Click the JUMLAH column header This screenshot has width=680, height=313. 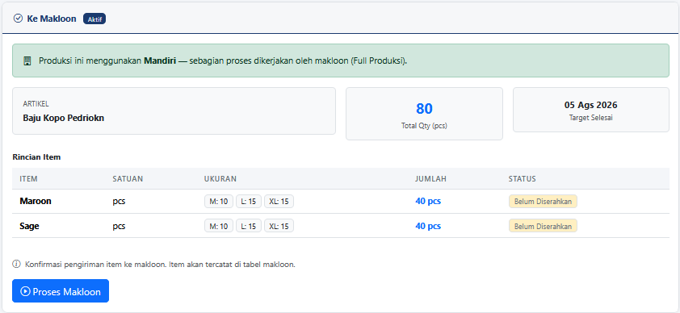(430, 179)
